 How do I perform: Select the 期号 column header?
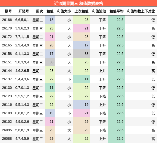click(8, 11)
